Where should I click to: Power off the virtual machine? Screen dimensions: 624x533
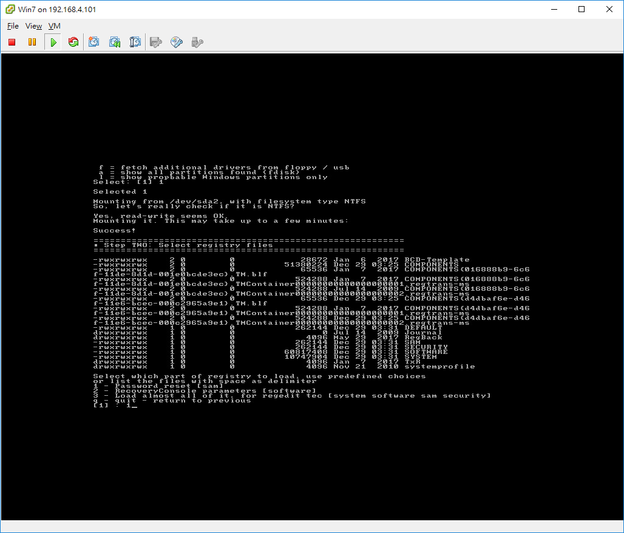click(x=11, y=42)
